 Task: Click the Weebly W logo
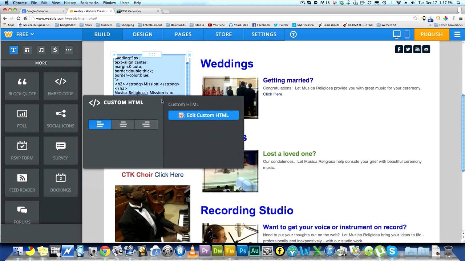8,34
